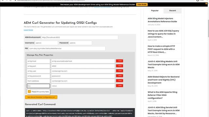209x117 pixels.
Task: Delete the smtp.password property row
Action: 120,76
